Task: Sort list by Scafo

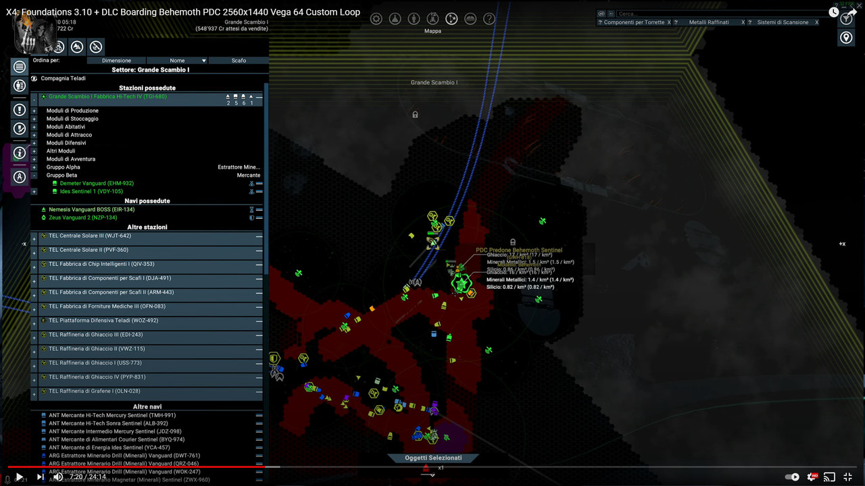Action: pyautogui.click(x=239, y=61)
